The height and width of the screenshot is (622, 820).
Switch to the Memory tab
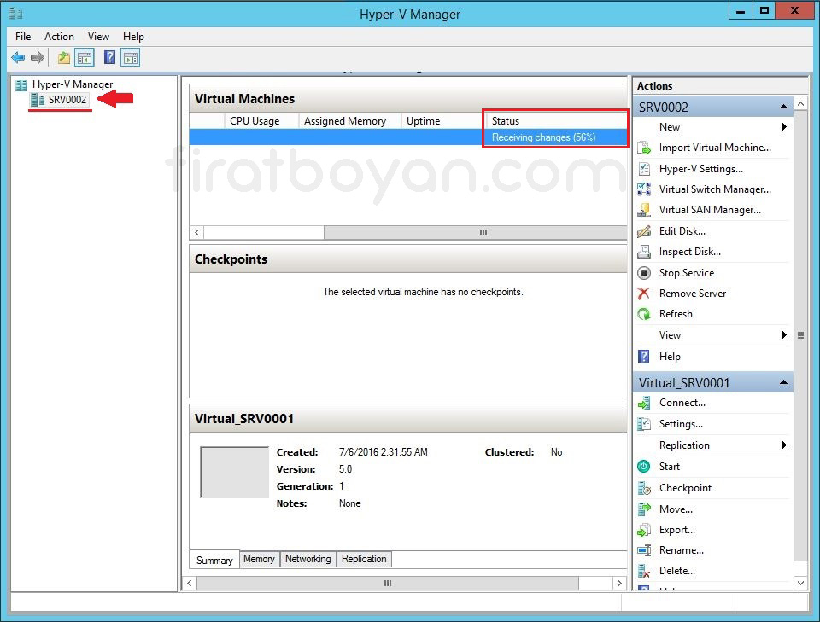pos(259,559)
